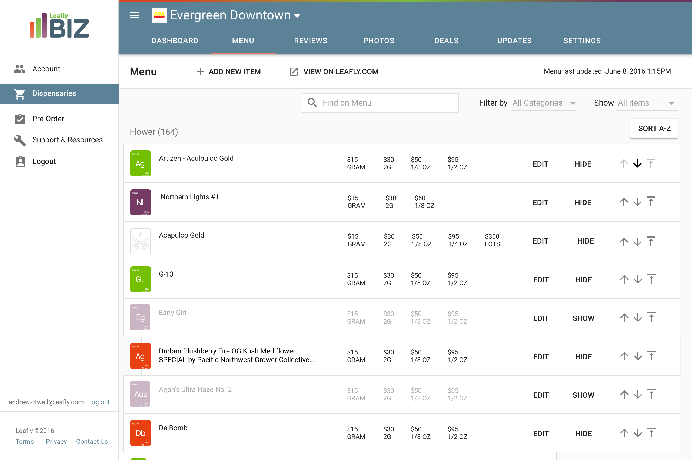Hide the Artizen - Aculpulco Gold item

tap(583, 164)
